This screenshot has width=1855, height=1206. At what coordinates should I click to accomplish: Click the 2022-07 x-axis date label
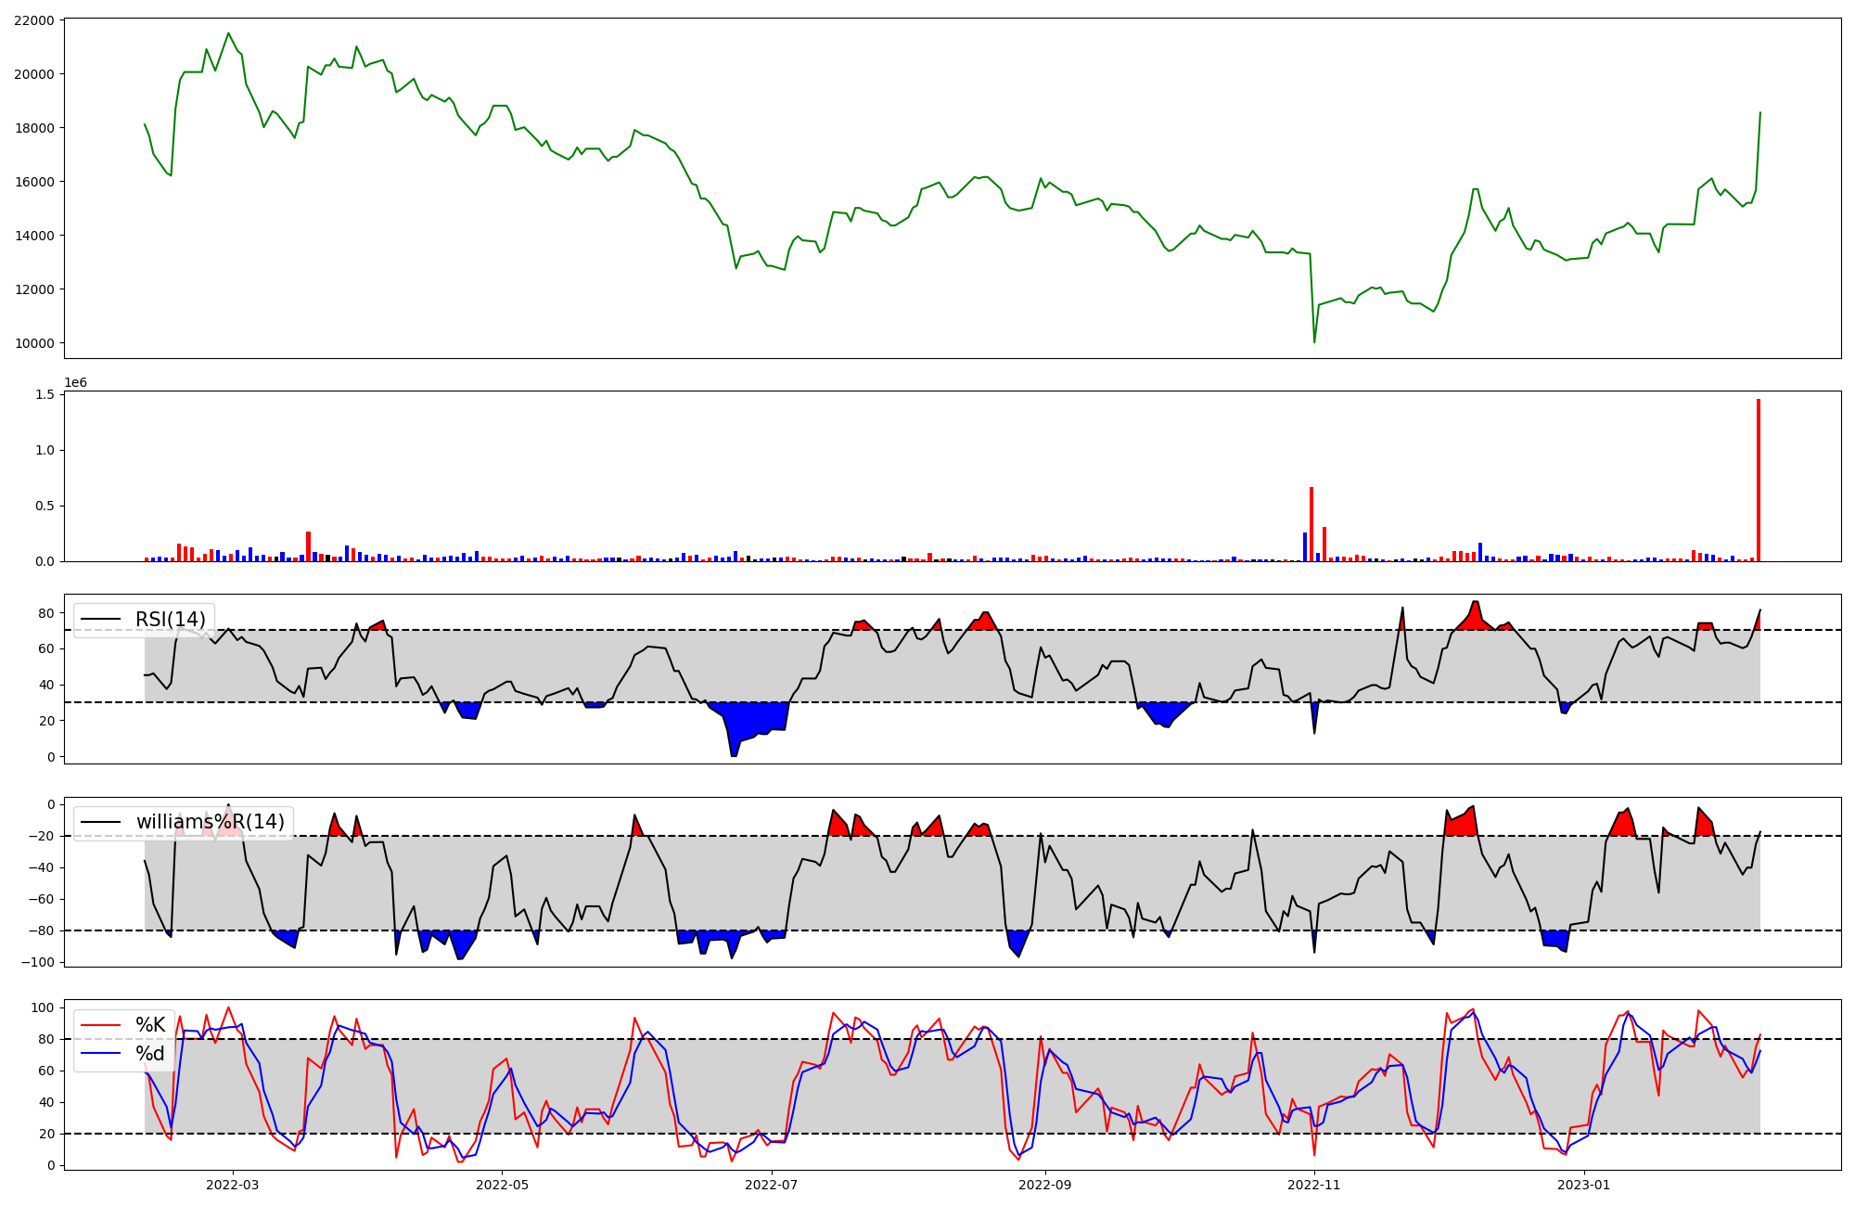click(x=772, y=1185)
